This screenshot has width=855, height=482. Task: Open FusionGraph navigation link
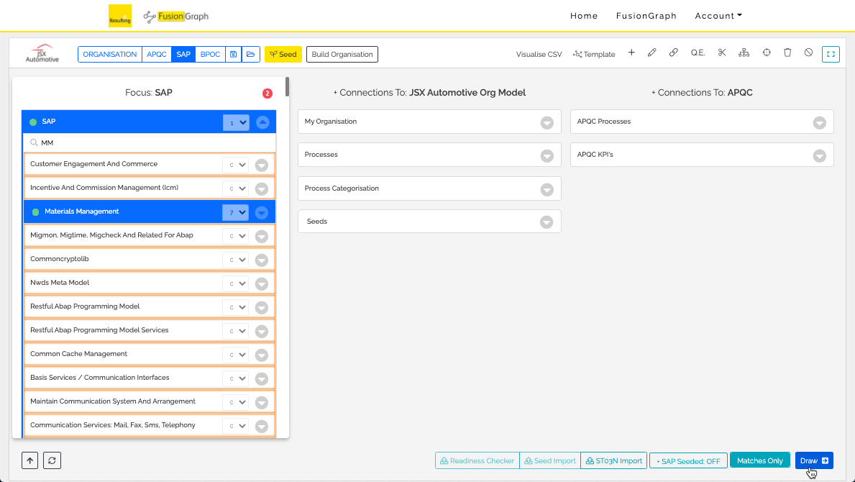[x=646, y=16]
